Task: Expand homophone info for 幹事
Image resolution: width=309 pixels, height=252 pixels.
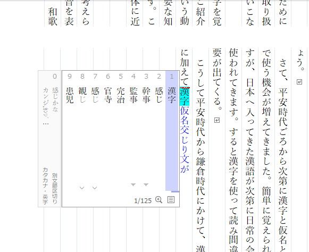Action: 146,184
